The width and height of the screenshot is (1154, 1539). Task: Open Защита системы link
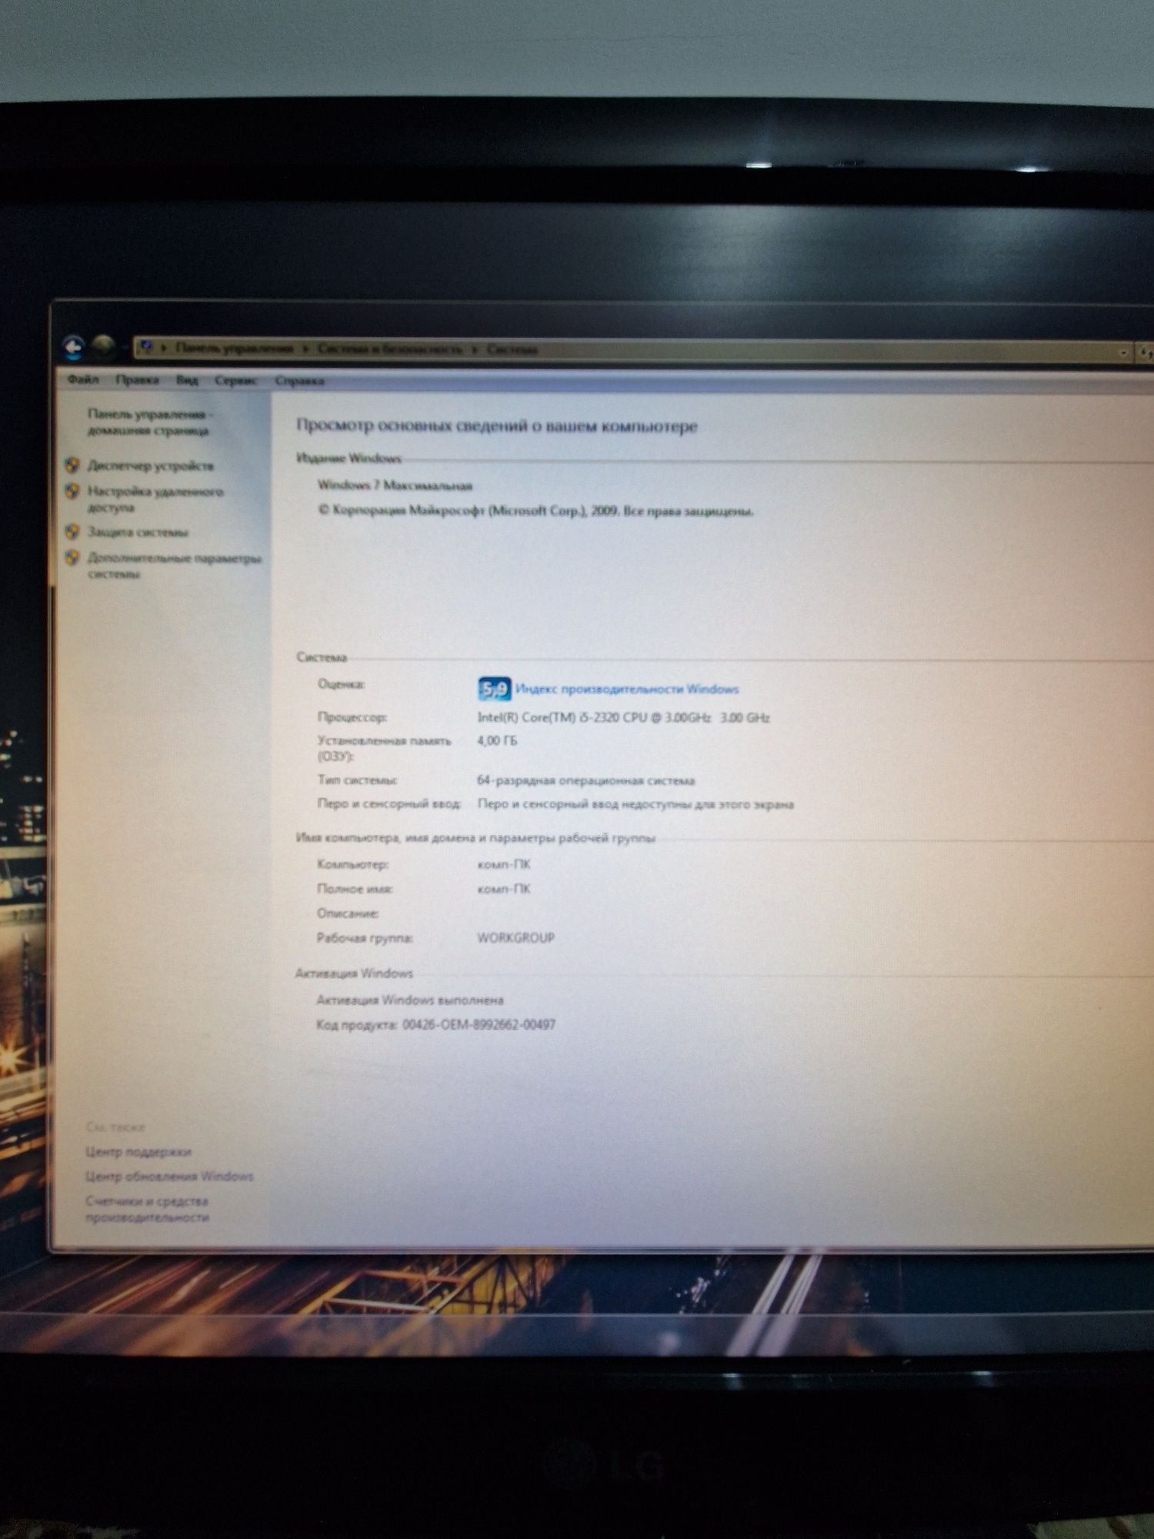tap(138, 532)
